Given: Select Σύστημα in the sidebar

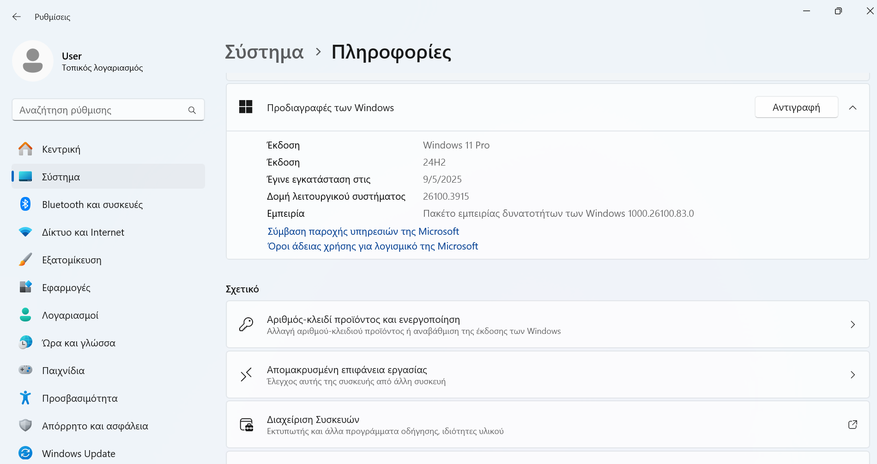Looking at the screenshot, I should 108,177.
